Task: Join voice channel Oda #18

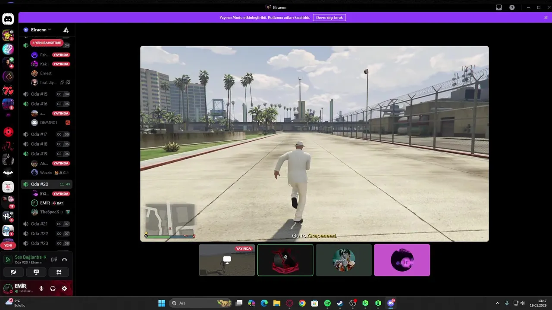Action: [47, 144]
